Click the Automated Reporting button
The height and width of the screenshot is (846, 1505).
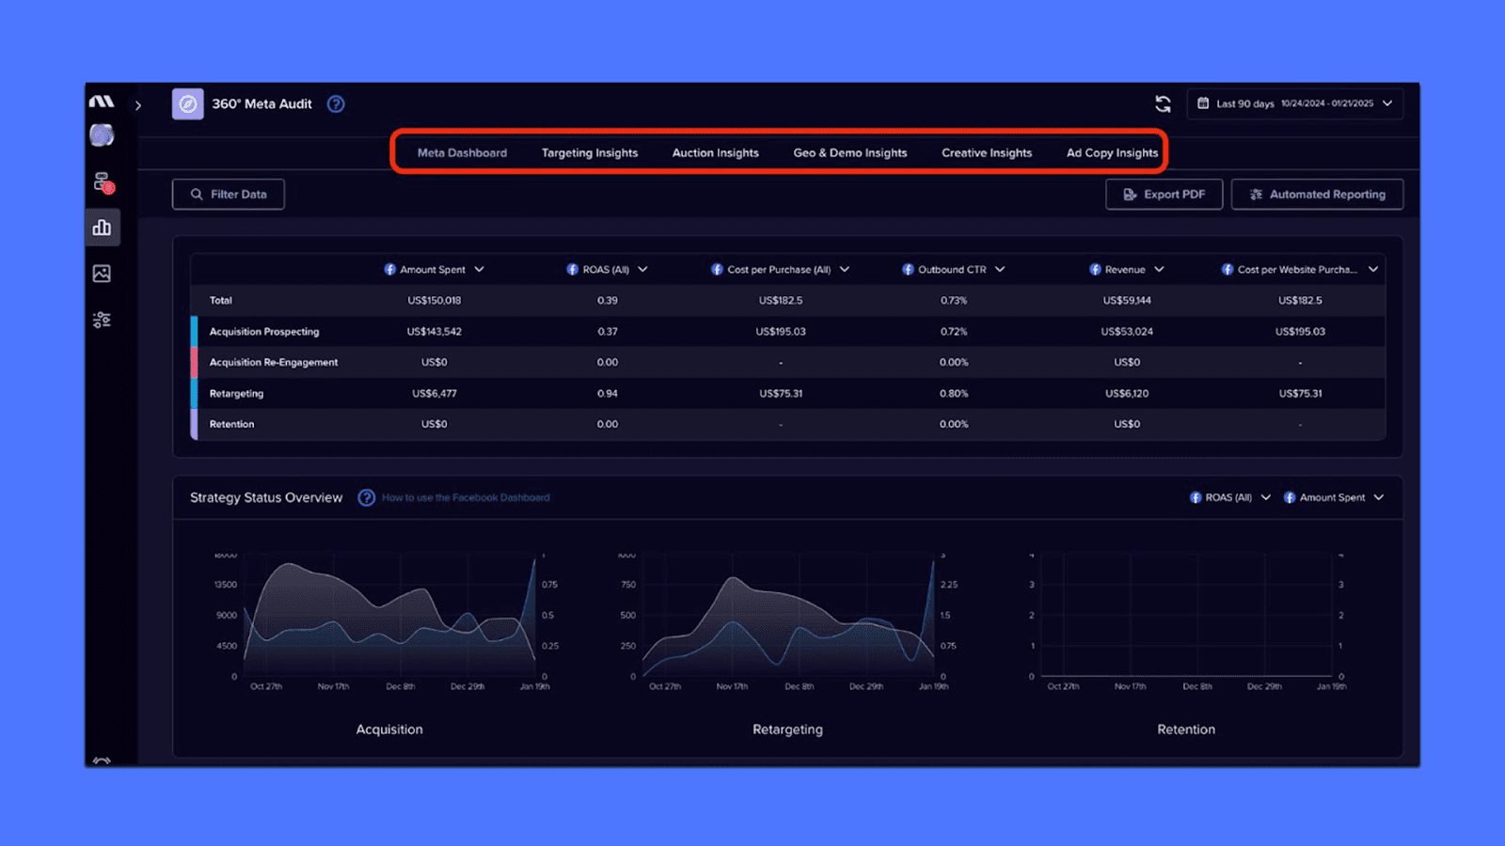(x=1317, y=195)
